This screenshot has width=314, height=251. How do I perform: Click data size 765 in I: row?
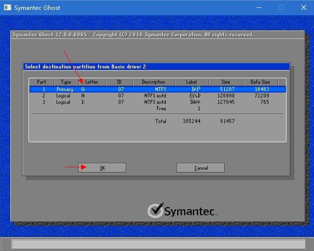[265, 102]
